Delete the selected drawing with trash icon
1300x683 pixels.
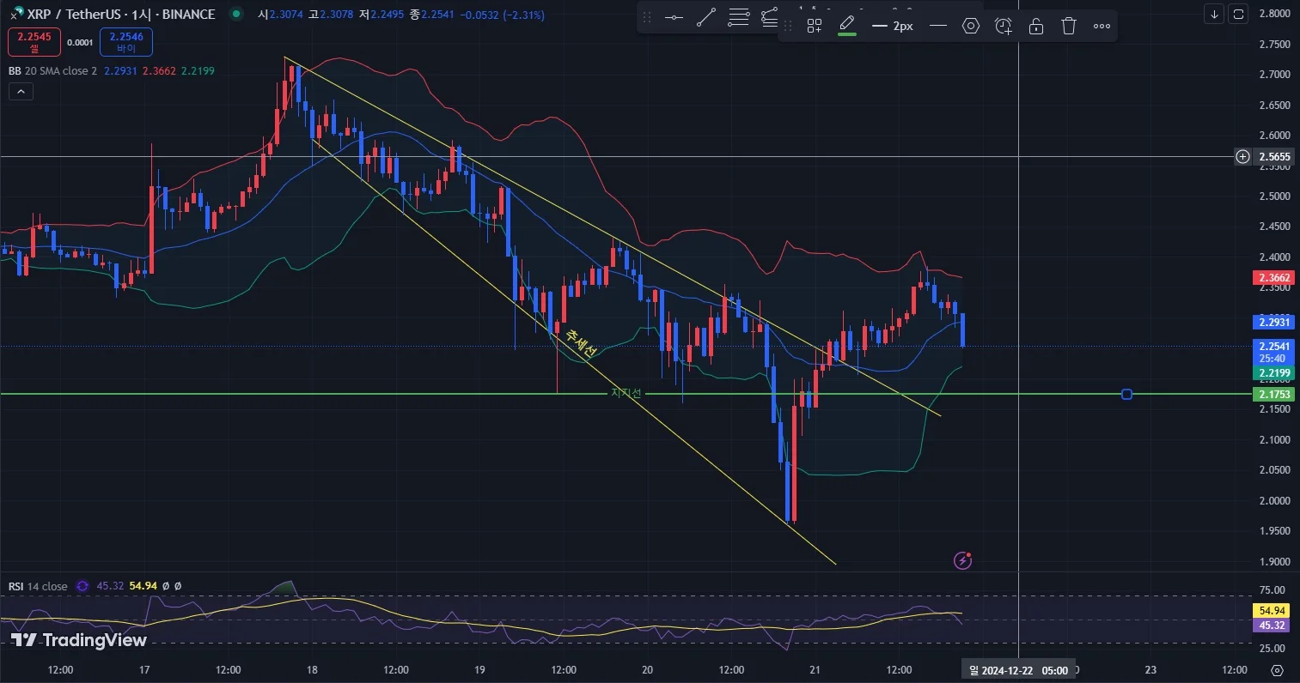click(x=1069, y=27)
